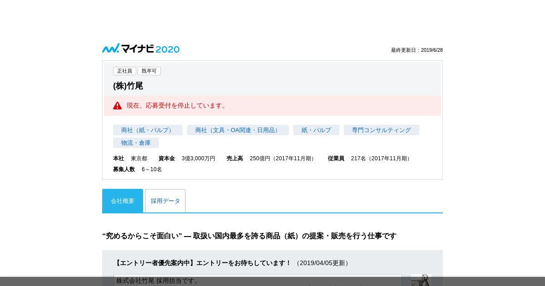The width and height of the screenshot is (545, 286).
Task: Click the （2019/04/05更新） date text
Action: 322,263
